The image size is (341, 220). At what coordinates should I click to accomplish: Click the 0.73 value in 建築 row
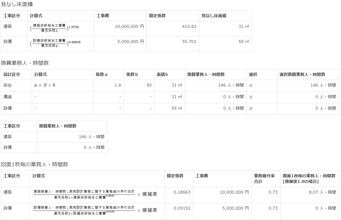pyautogui.click(x=273, y=192)
